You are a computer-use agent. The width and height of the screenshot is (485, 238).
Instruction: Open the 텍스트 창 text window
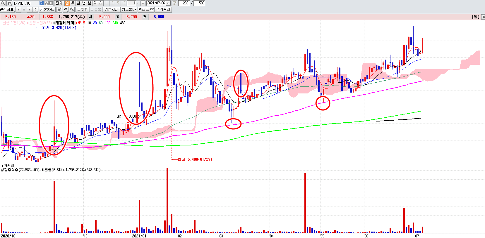(x=146, y=10)
